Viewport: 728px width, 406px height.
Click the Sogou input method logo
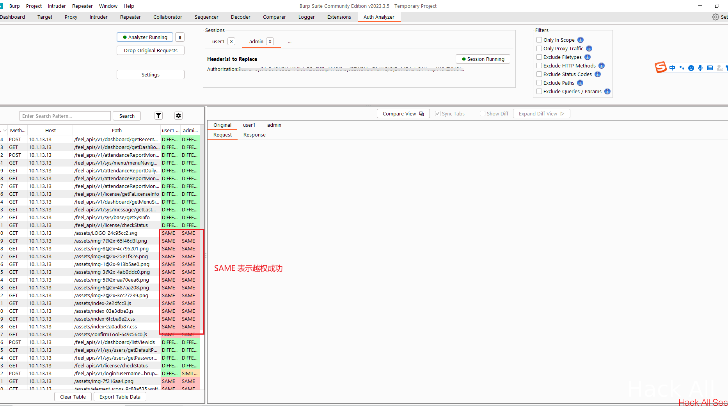click(661, 67)
